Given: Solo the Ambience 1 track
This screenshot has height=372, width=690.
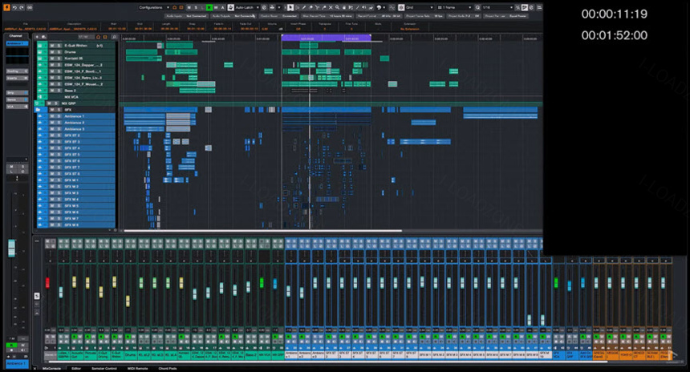Looking at the screenshot, I should click(x=59, y=116).
